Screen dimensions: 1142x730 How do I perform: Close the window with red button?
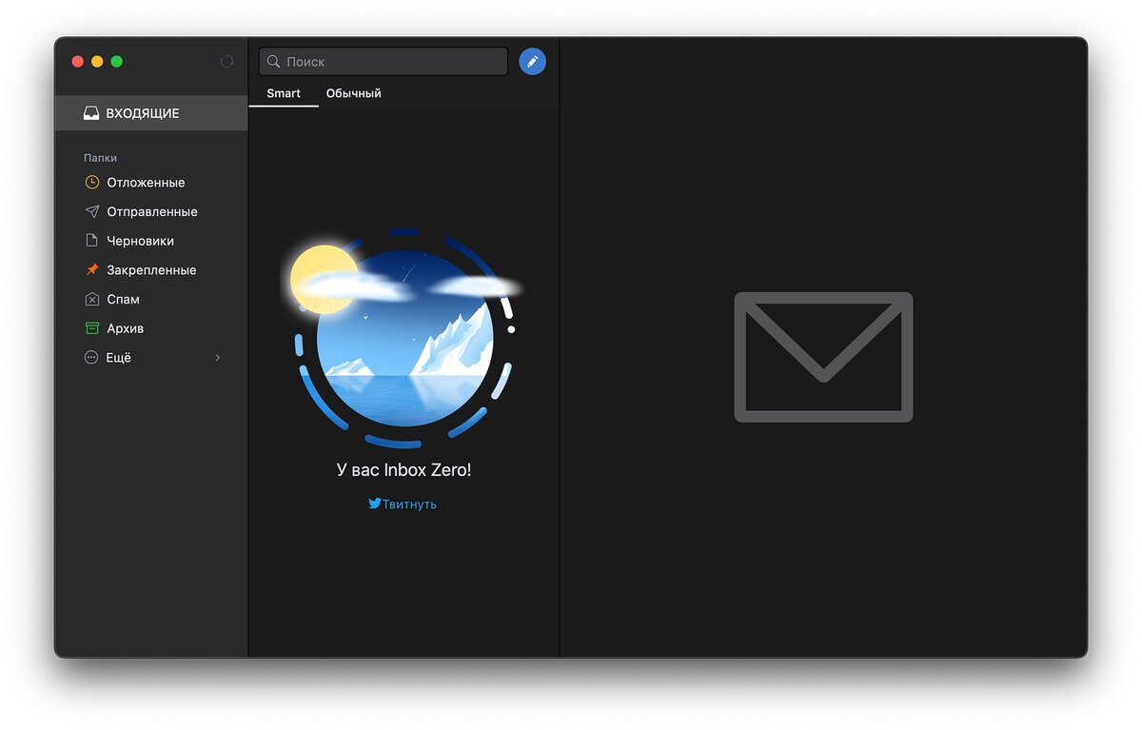click(x=78, y=61)
